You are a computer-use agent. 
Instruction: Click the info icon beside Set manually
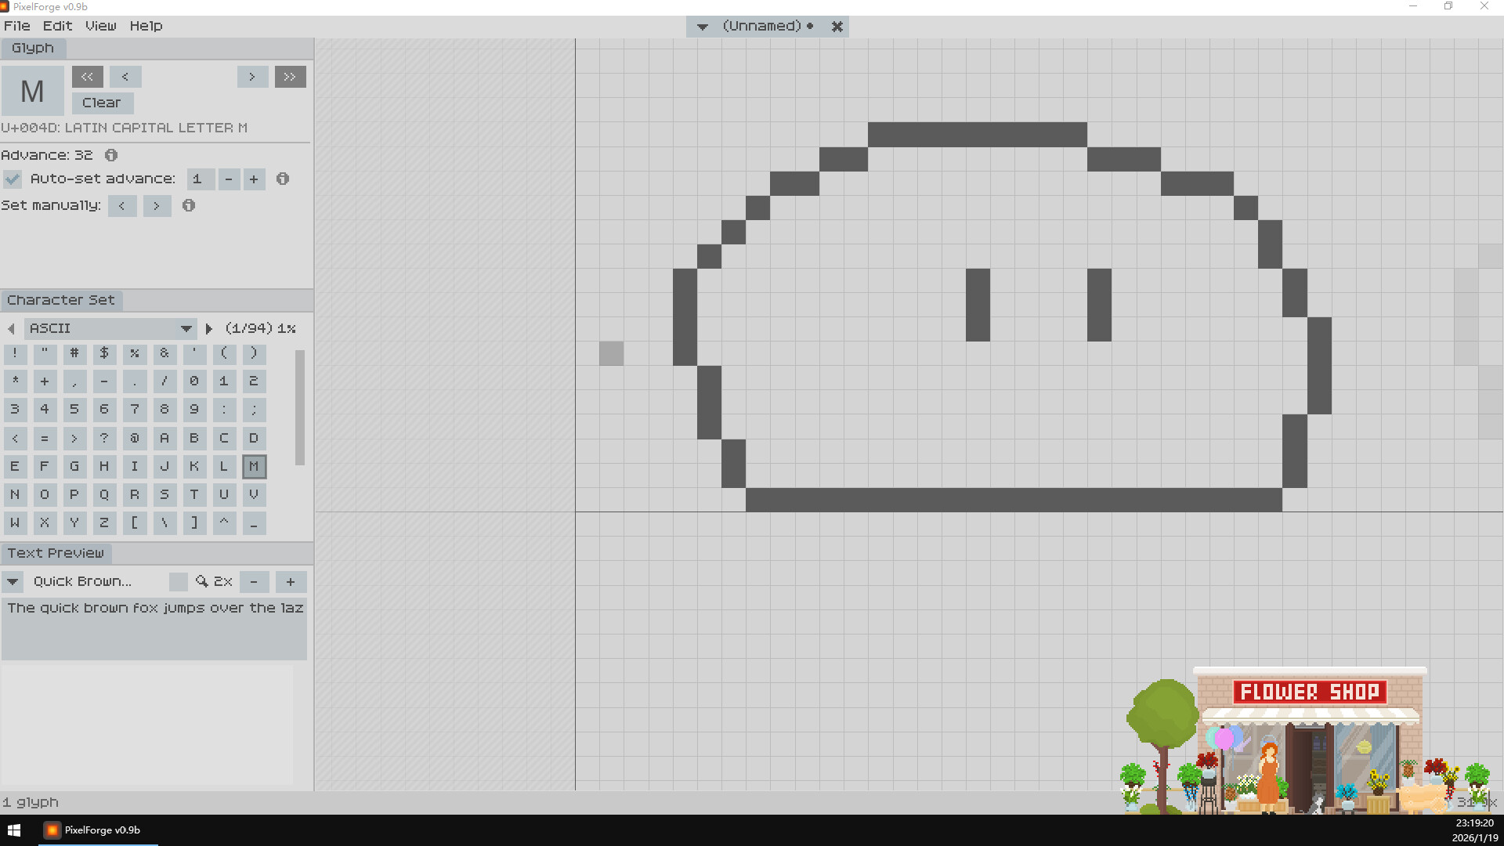(188, 205)
